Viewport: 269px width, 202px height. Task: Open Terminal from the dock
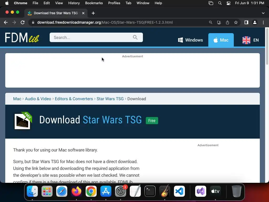150,191
